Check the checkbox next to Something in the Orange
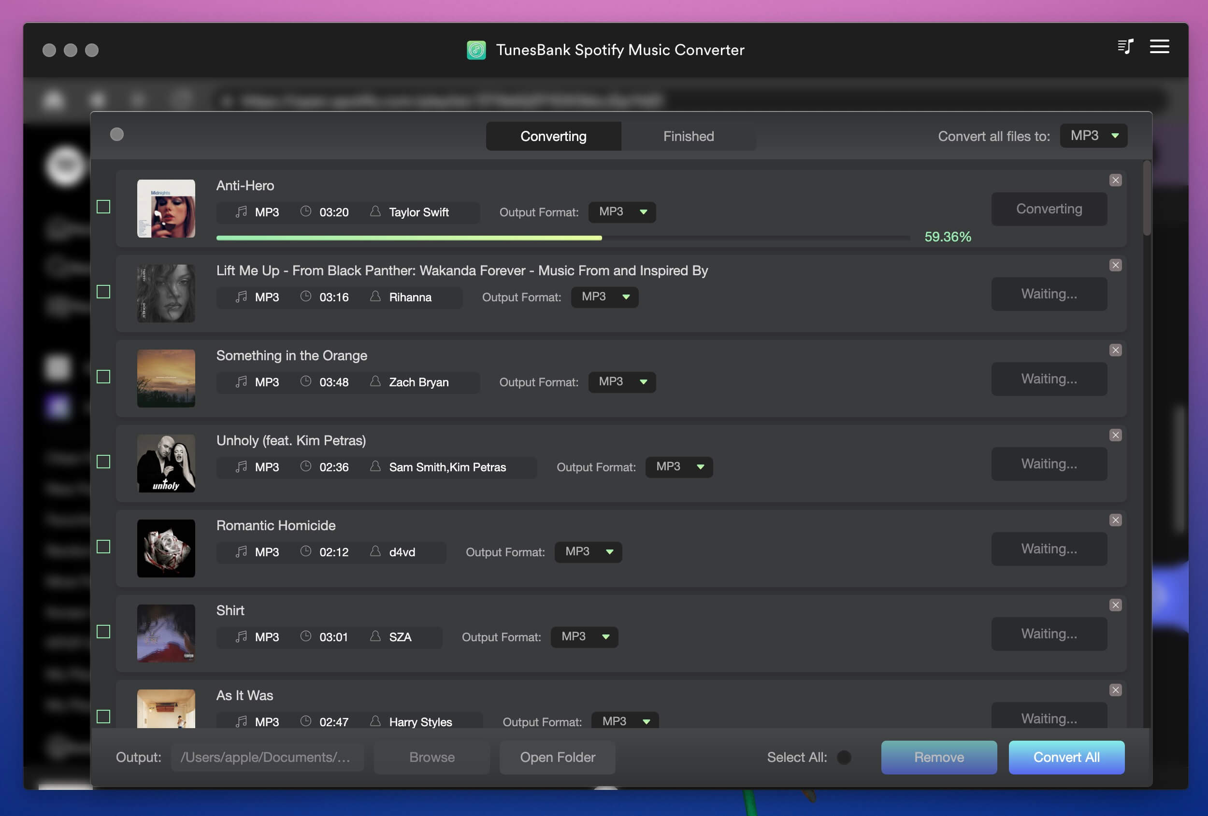This screenshot has height=816, width=1208. coord(103,375)
